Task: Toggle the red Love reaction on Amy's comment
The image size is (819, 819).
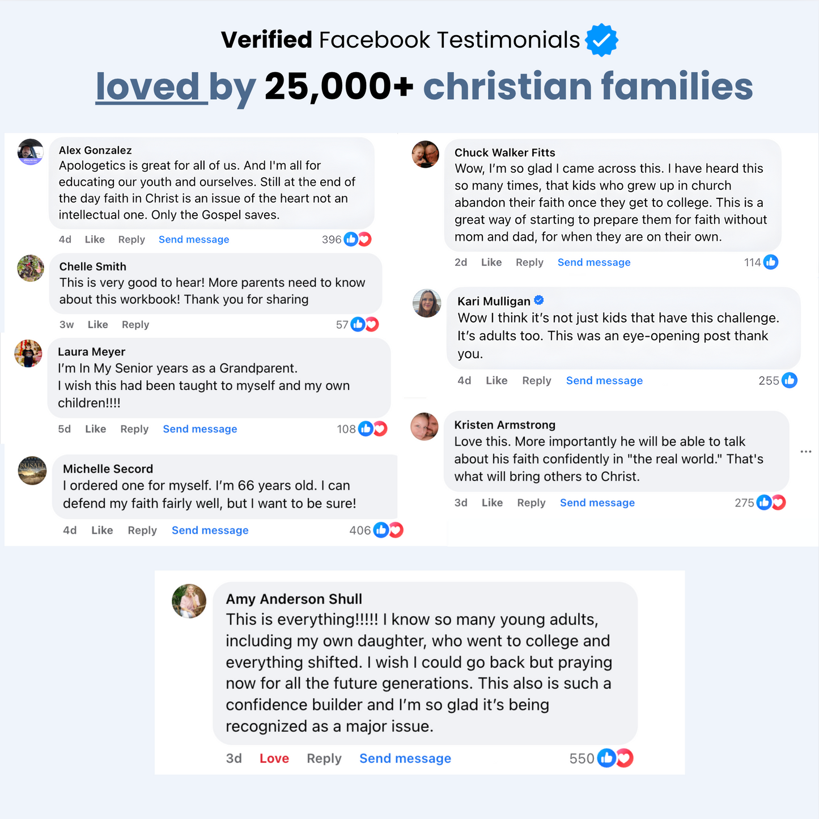Action: point(274,758)
